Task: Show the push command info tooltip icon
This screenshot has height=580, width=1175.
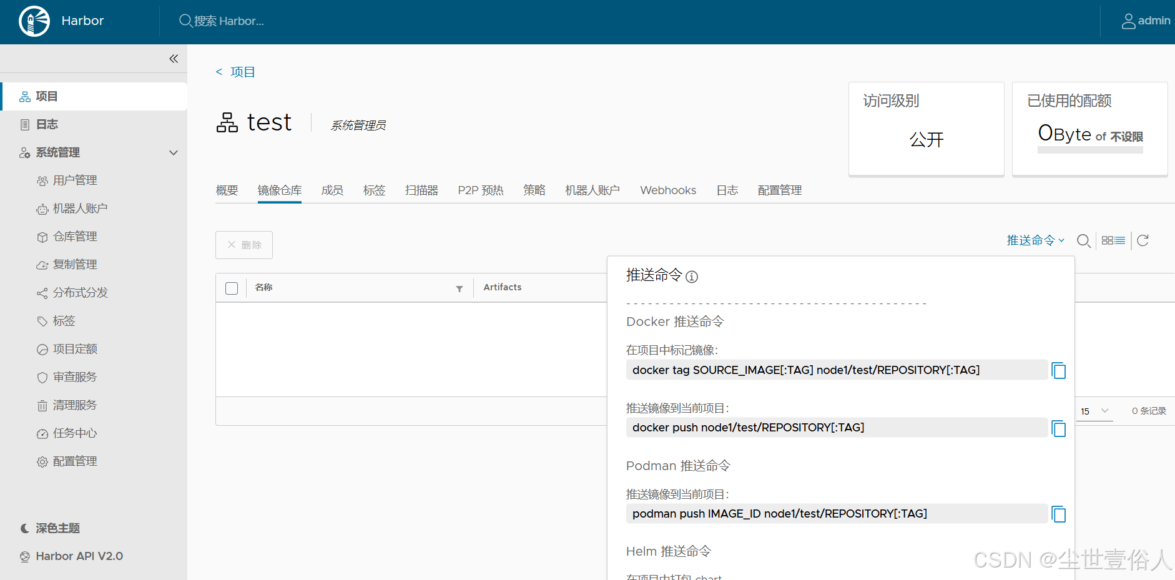Action: 692,277
